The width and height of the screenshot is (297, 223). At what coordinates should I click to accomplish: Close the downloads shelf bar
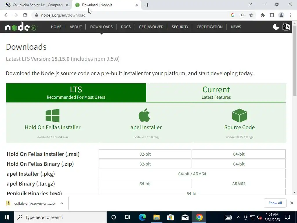(292, 203)
